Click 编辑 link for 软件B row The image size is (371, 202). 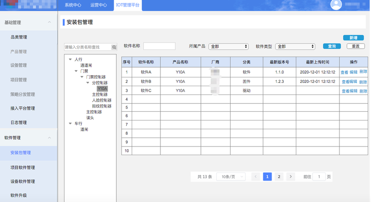(353, 82)
